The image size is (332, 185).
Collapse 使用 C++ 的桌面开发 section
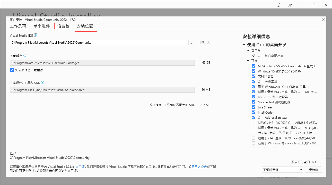pyautogui.click(x=244, y=45)
